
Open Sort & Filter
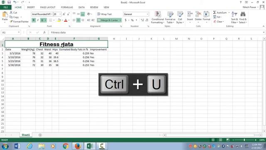coord(234,17)
